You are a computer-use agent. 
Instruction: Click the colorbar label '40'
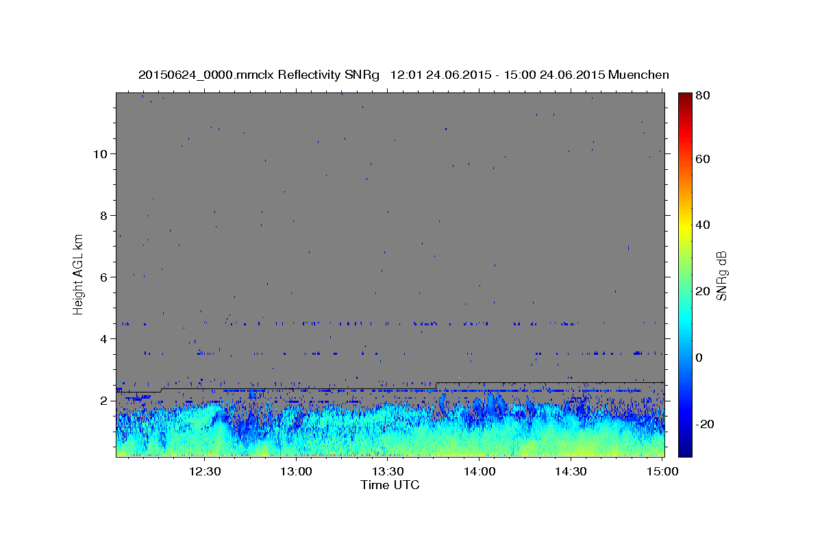(x=702, y=225)
